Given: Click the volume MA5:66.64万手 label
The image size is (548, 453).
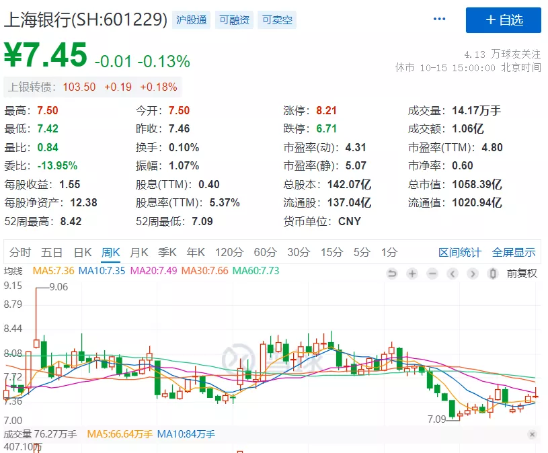Looking at the screenshot, I should [120, 434].
